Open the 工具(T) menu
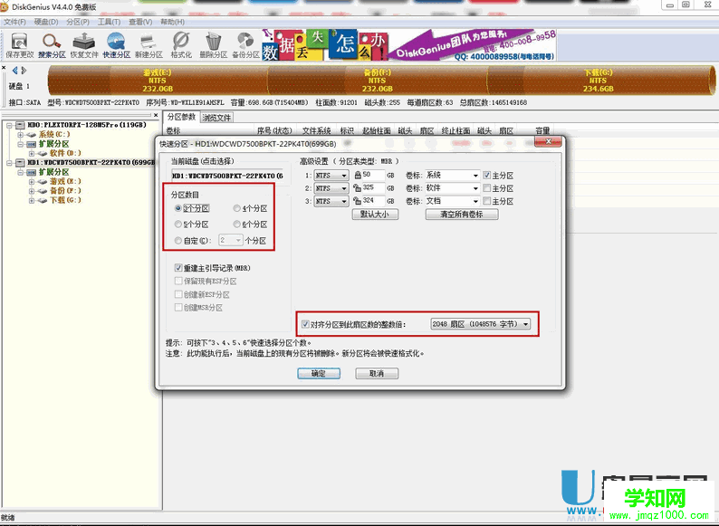This screenshot has width=719, height=526. point(110,22)
